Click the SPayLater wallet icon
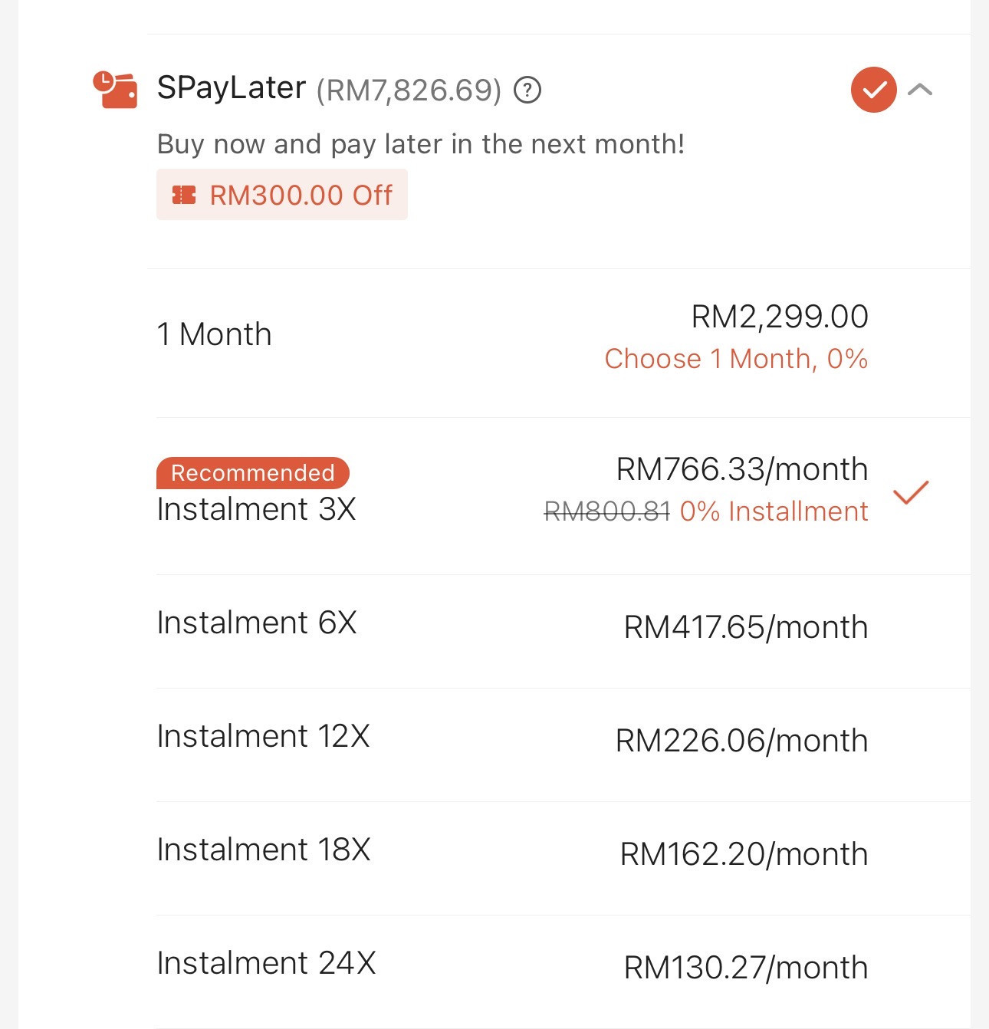 pyautogui.click(x=115, y=89)
